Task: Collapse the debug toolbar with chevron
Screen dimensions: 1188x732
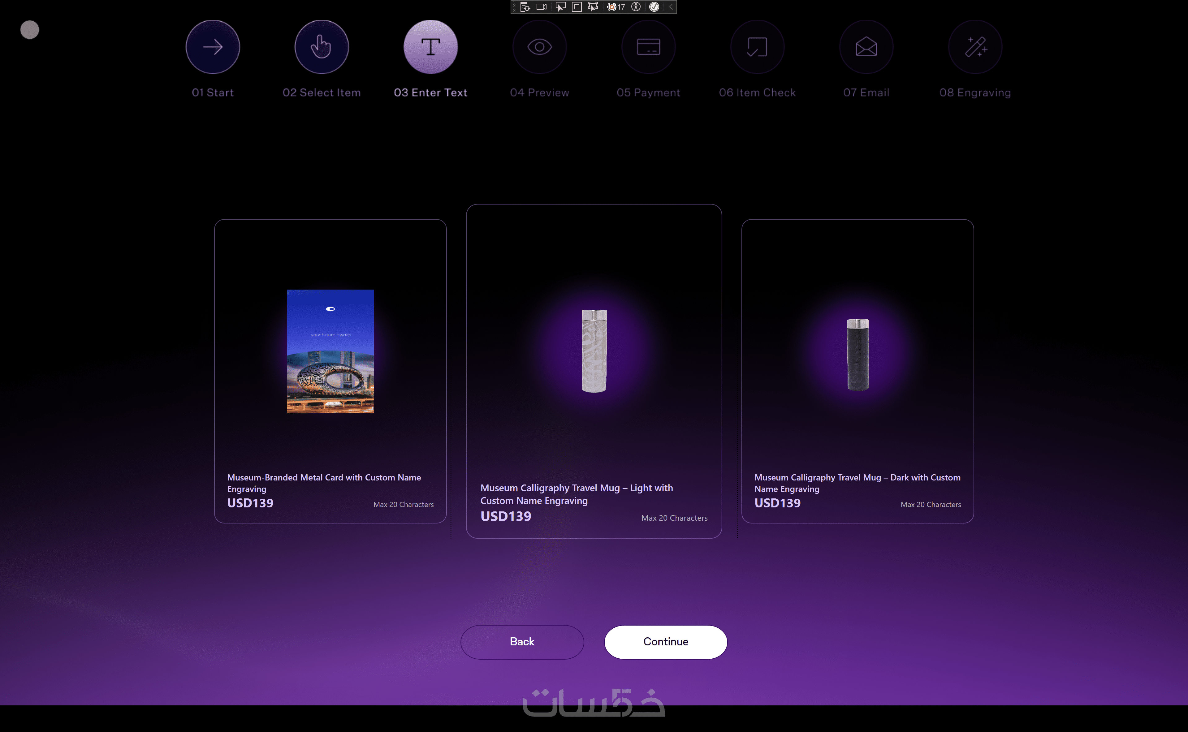Action: (x=671, y=7)
